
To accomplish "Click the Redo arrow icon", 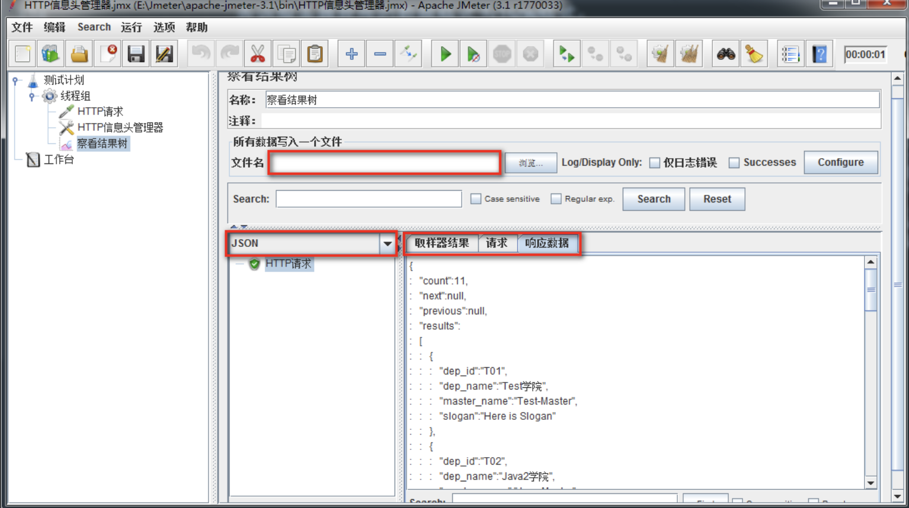I will (229, 54).
